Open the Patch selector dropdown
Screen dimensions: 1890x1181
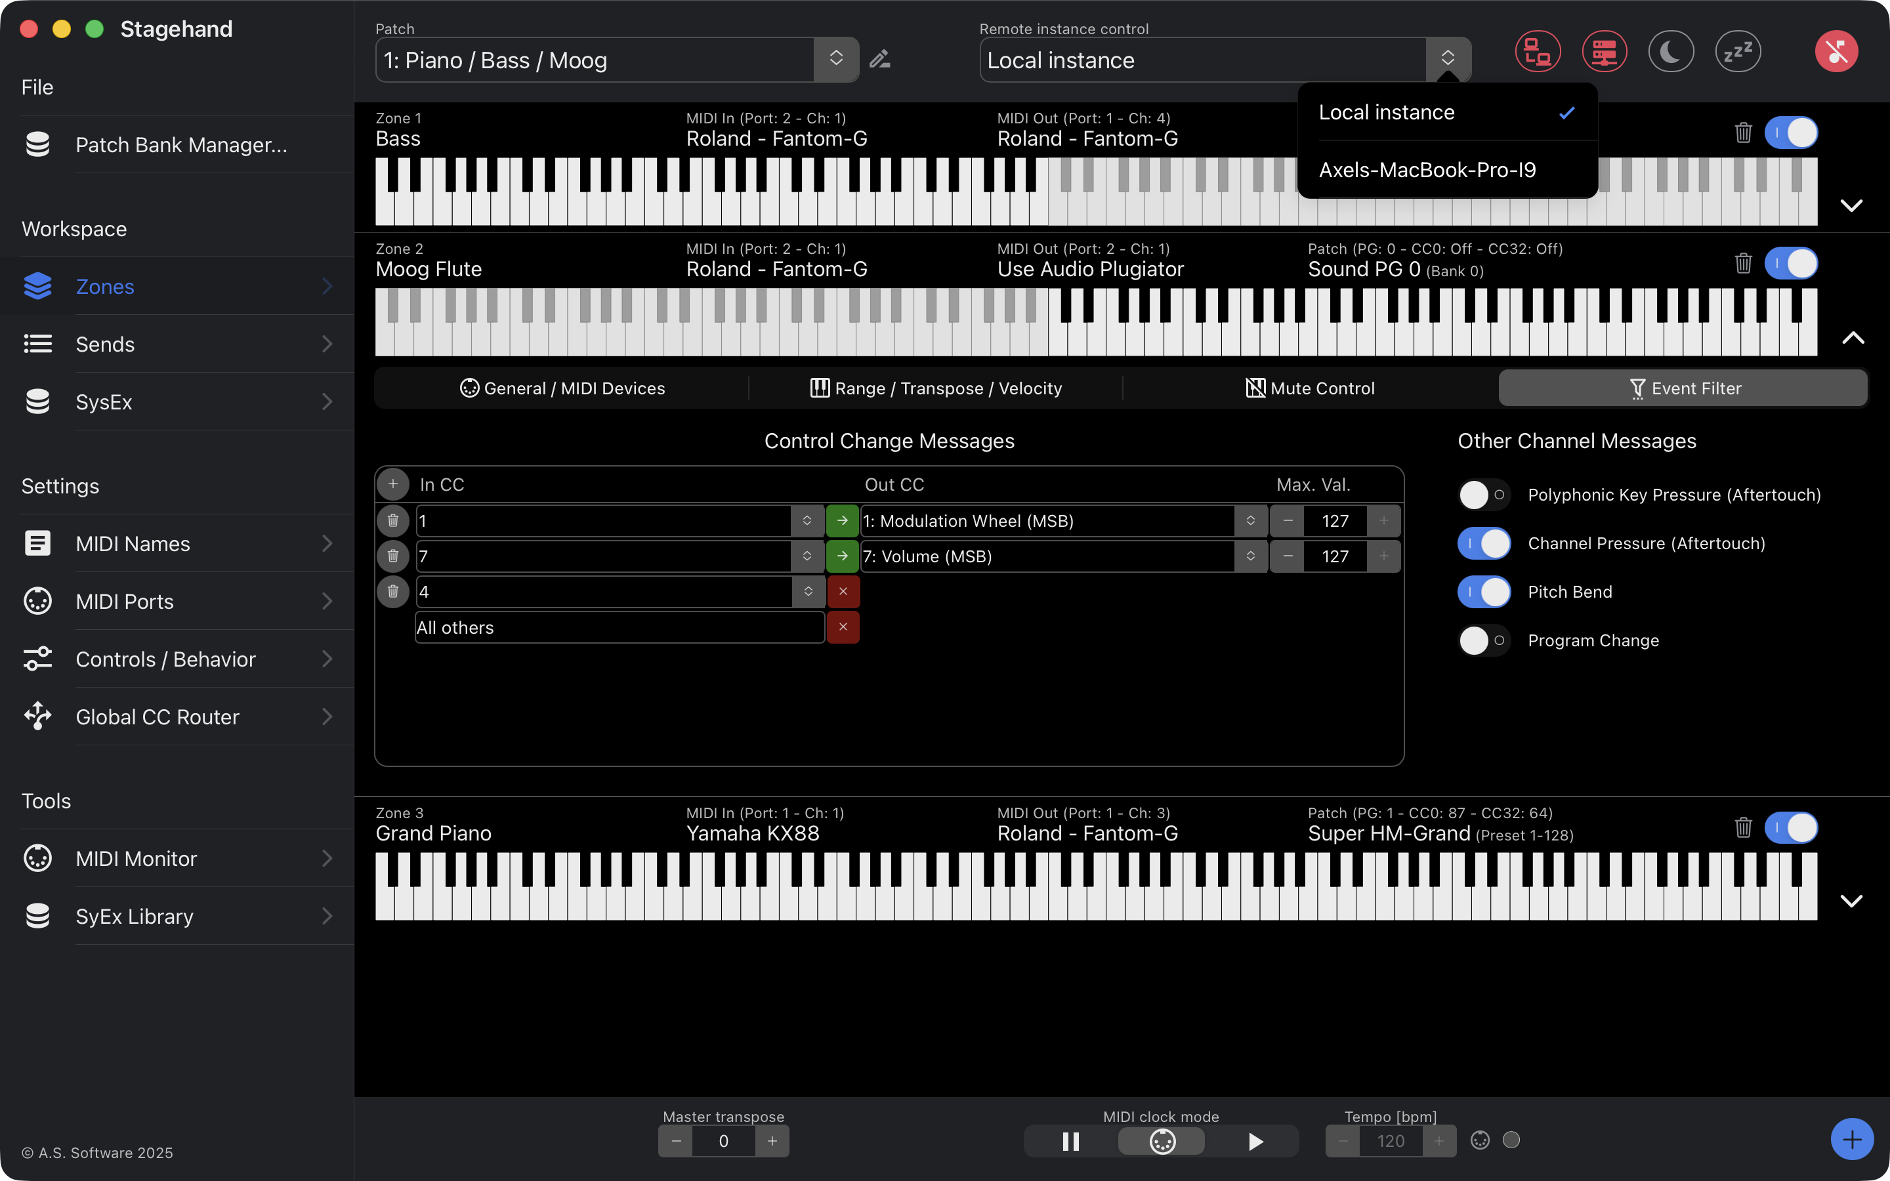tap(835, 59)
